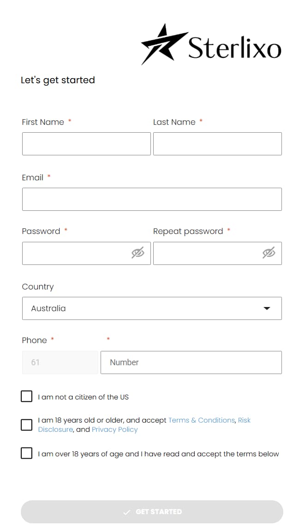This screenshot has height=528, width=305.
Task: Click the checkmark icon on Get Started
Action: point(126,512)
